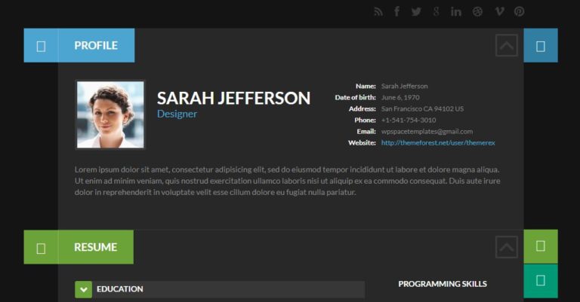Viewport: 580px width, 302px height.
Task: Click the address San Francisco CA 94102 US
Action: pyautogui.click(x=422, y=108)
